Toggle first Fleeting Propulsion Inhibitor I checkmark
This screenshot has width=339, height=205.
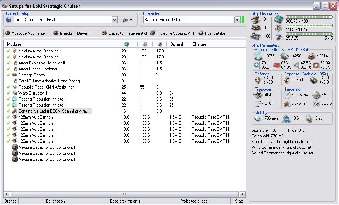(8, 99)
